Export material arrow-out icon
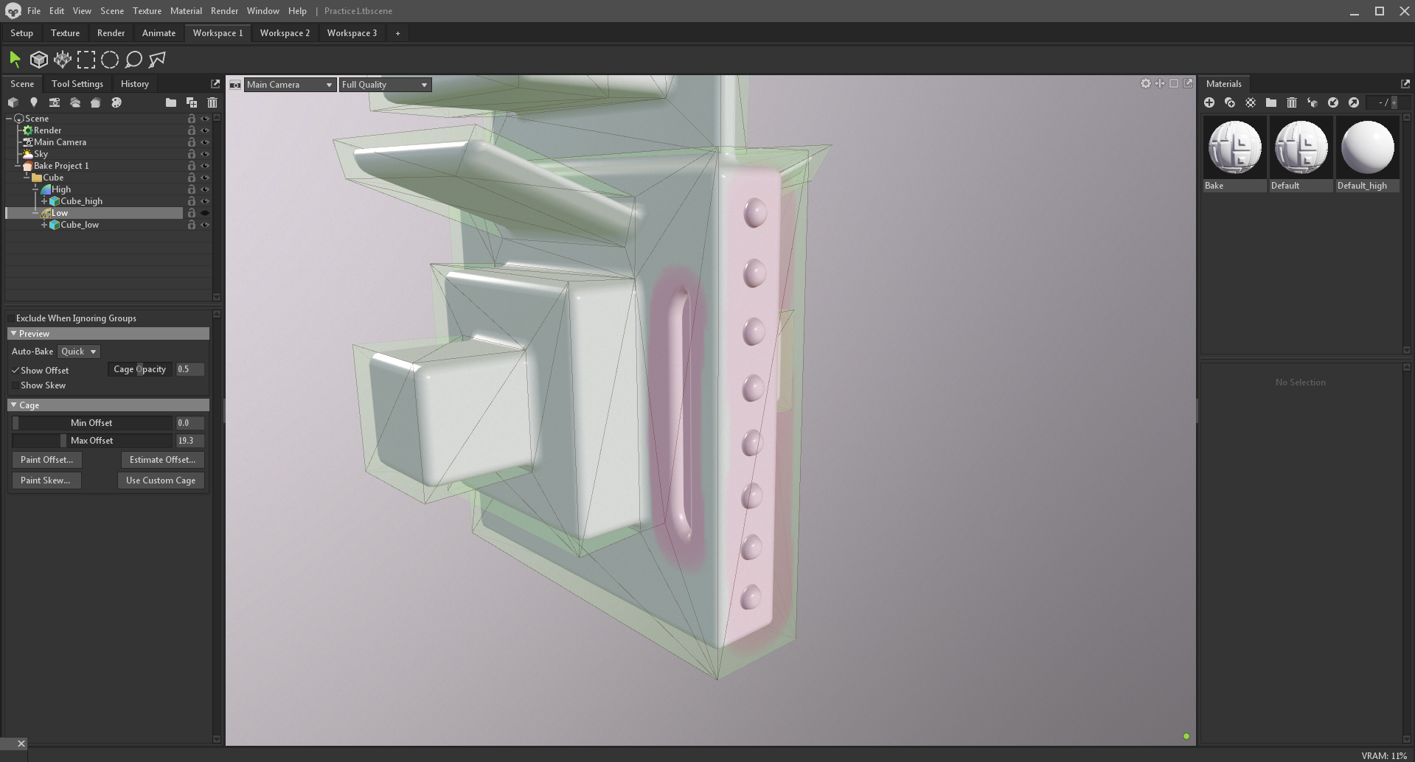 pyautogui.click(x=1354, y=102)
